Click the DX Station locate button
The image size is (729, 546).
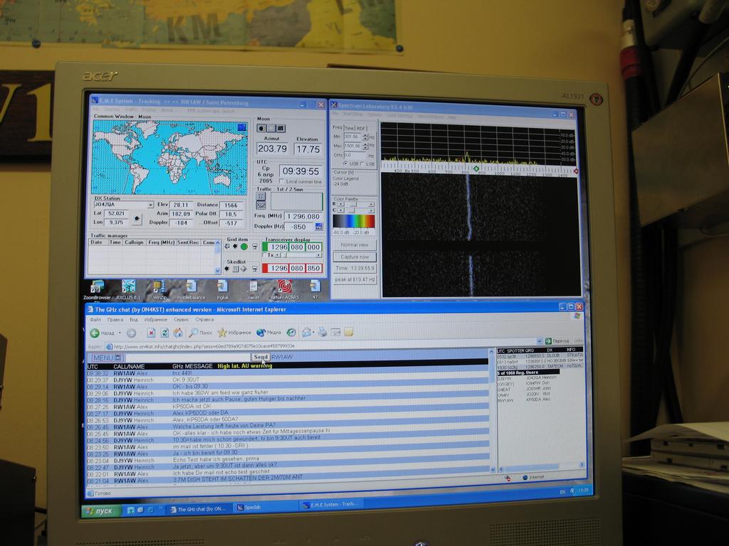click(136, 218)
